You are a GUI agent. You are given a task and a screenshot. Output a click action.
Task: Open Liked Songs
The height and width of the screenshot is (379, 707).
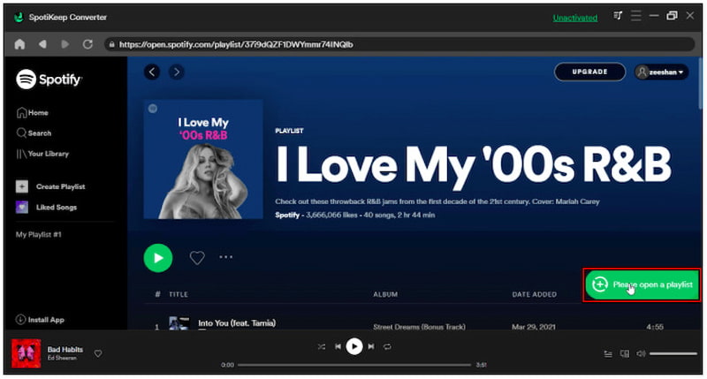47,208
